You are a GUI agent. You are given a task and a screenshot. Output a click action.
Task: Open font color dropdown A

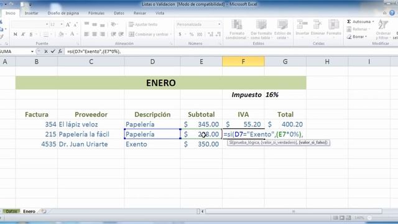click(x=77, y=34)
